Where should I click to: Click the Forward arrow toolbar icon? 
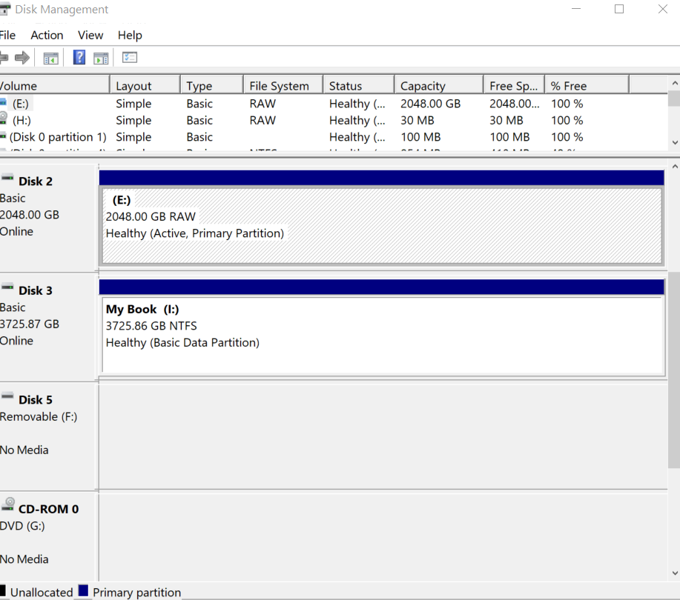(22, 58)
